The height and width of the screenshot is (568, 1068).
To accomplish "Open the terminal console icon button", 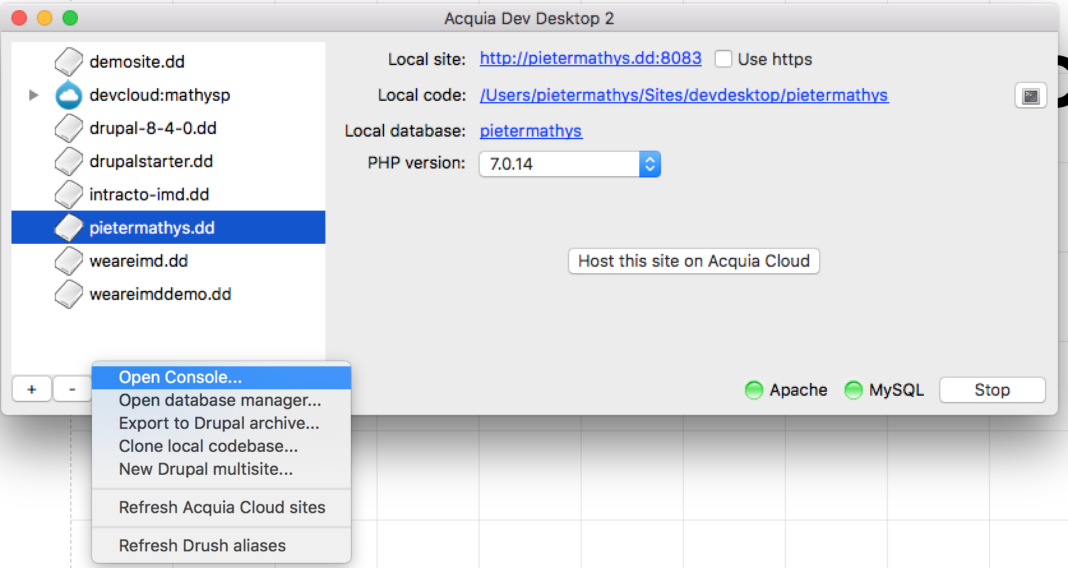I will tap(1030, 96).
